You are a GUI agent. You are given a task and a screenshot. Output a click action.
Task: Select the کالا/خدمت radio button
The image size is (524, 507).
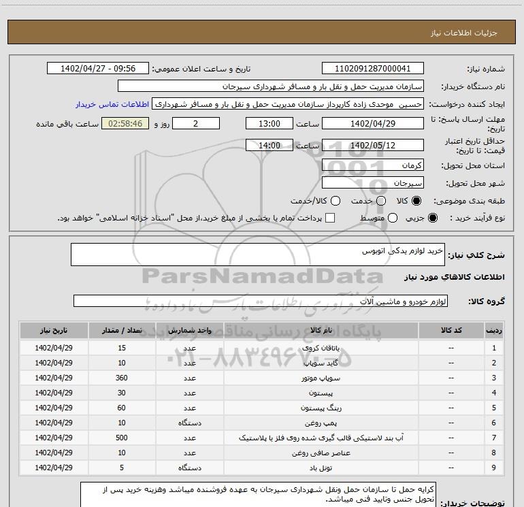335,201
